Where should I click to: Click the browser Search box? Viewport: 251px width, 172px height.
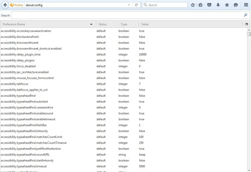(165, 5)
